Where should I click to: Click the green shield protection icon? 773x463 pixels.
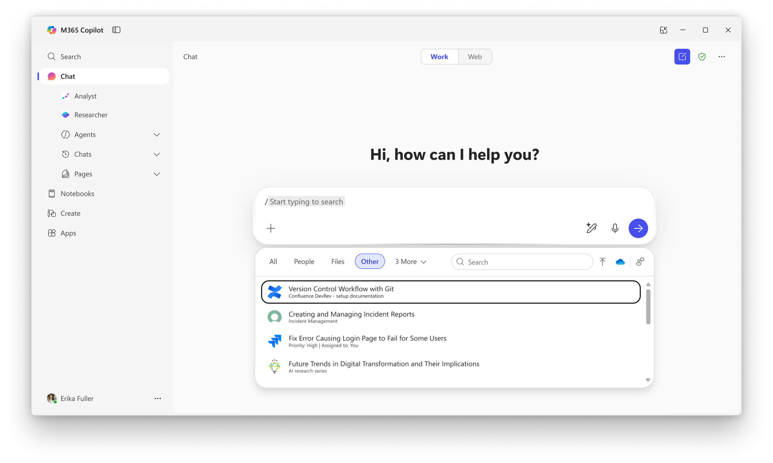[702, 56]
